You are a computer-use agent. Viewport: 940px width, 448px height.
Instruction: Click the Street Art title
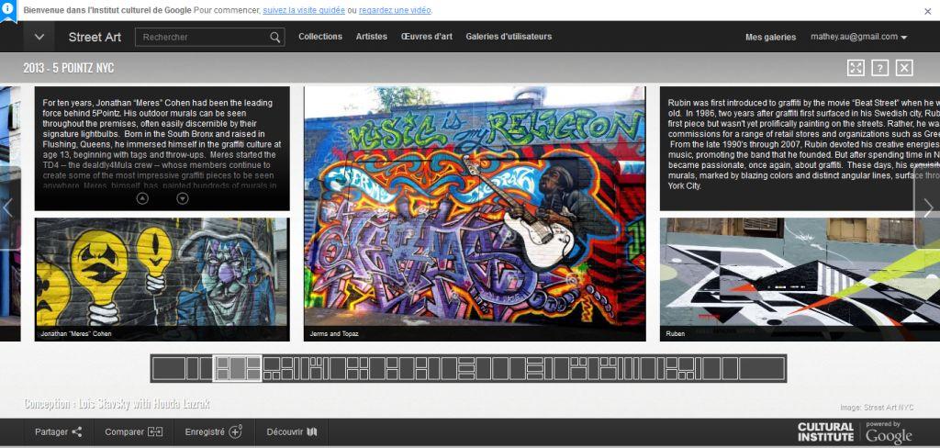pyautogui.click(x=95, y=37)
